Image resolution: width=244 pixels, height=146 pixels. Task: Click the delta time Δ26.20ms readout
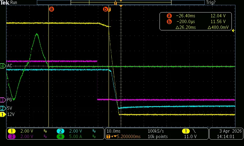[186, 27]
